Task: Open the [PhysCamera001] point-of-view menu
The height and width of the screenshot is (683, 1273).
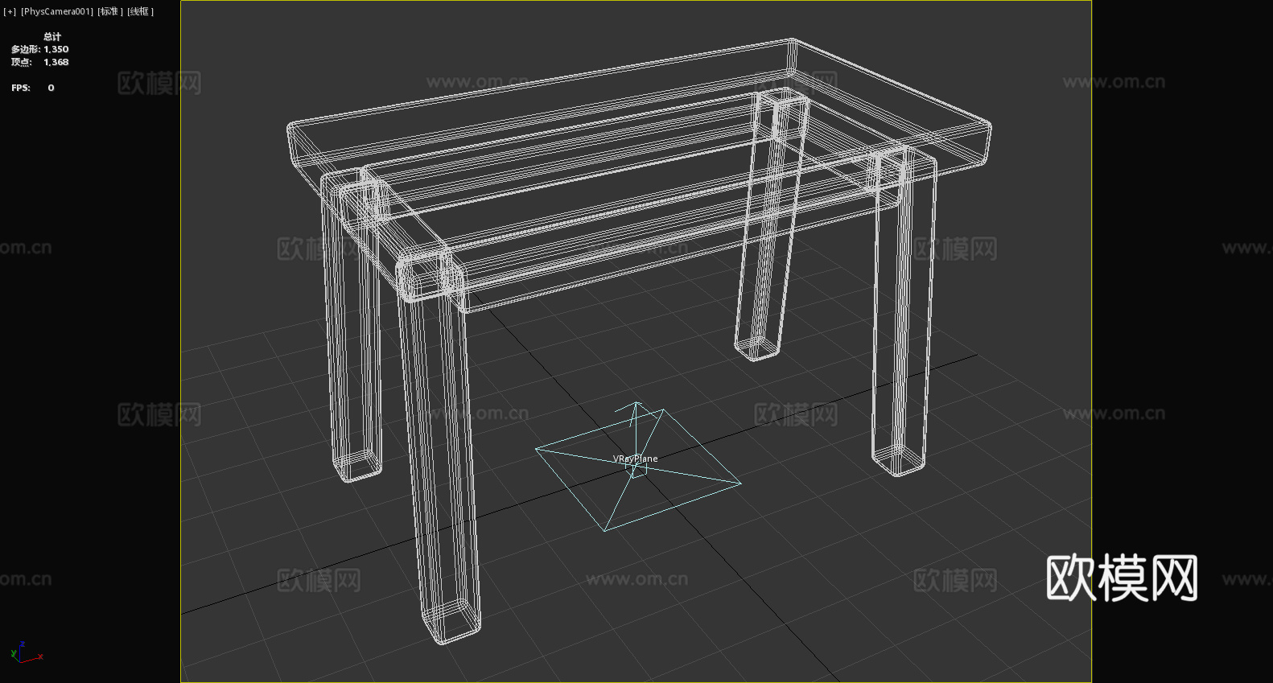Action: tap(57, 12)
